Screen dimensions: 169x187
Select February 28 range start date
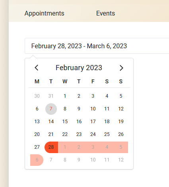(x=51, y=147)
